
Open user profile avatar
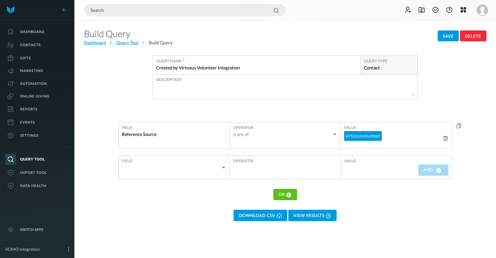pos(482,10)
